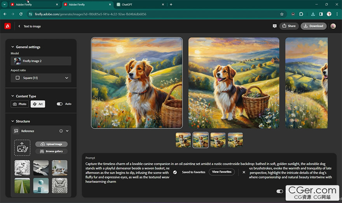Click the Reference info icon

pyautogui.click(x=61, y=131)
